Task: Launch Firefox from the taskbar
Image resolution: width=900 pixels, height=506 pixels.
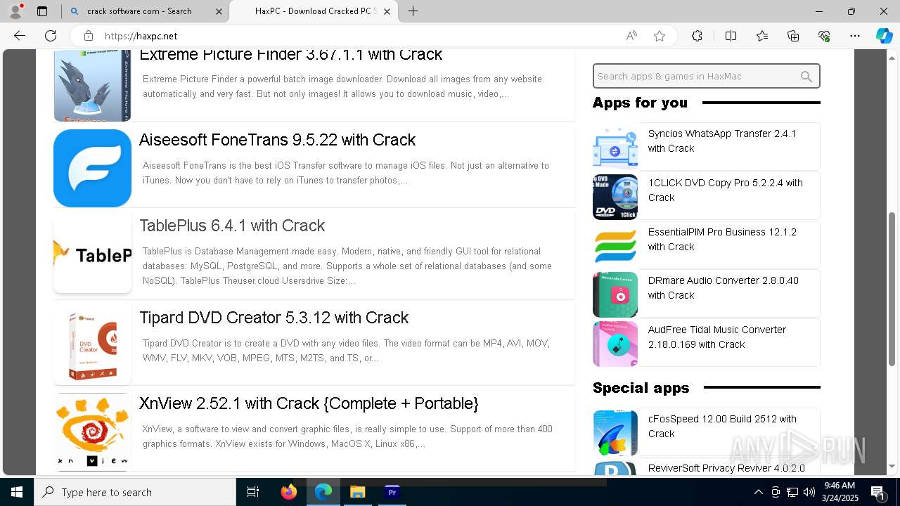Action: coord(289,492)
